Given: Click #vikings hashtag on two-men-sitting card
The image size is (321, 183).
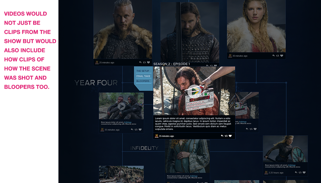Looking at the screenshot, I should click(x=128, y=122).
